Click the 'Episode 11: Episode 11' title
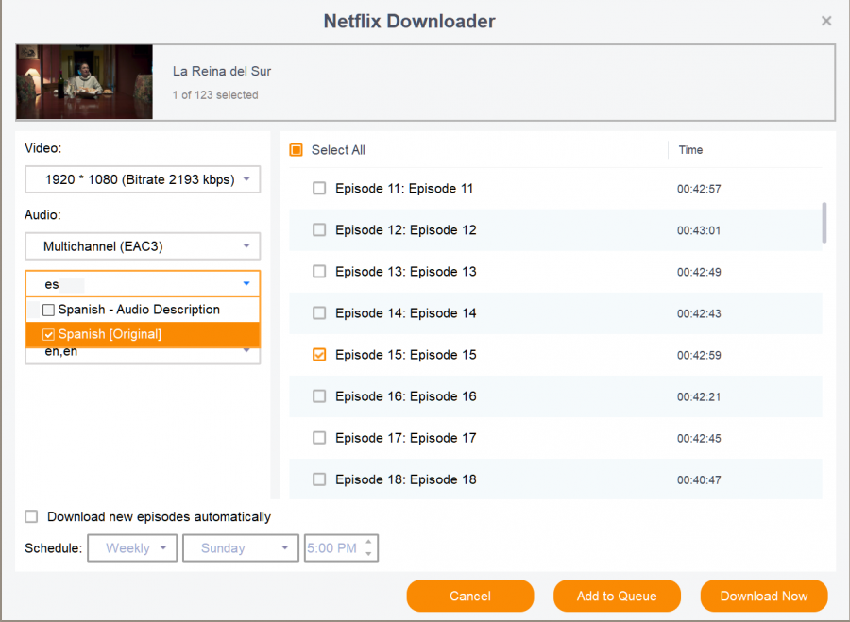The height and width of the screenshot is (622, 850). tap(404, 189)
